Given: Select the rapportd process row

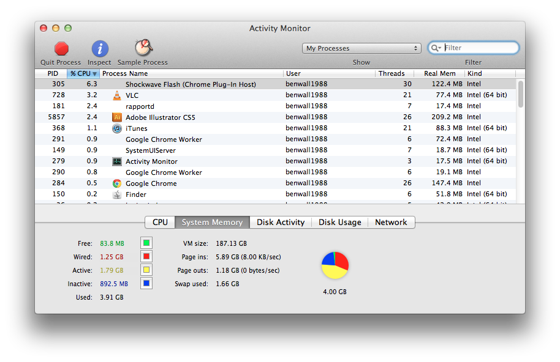Looking at the screenshot, I should (276, 106).
